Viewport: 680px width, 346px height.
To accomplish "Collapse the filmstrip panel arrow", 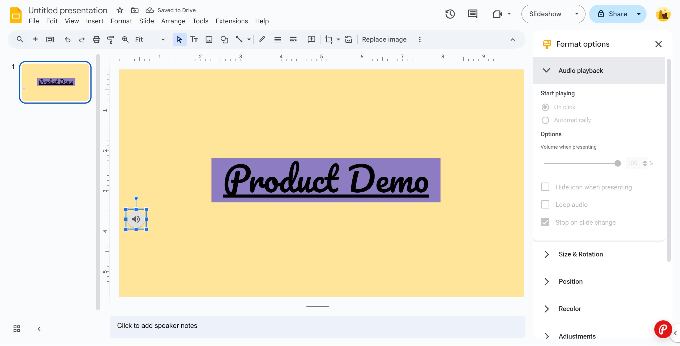I will click(x=39, y=329).
